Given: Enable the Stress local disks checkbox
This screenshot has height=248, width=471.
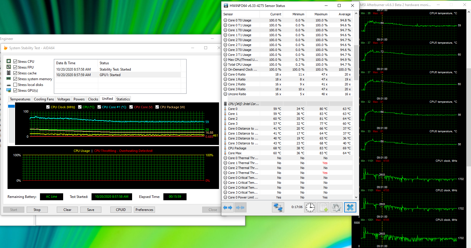Looking at the screenshot, I should pyautogui.click(x=15, y=85).
